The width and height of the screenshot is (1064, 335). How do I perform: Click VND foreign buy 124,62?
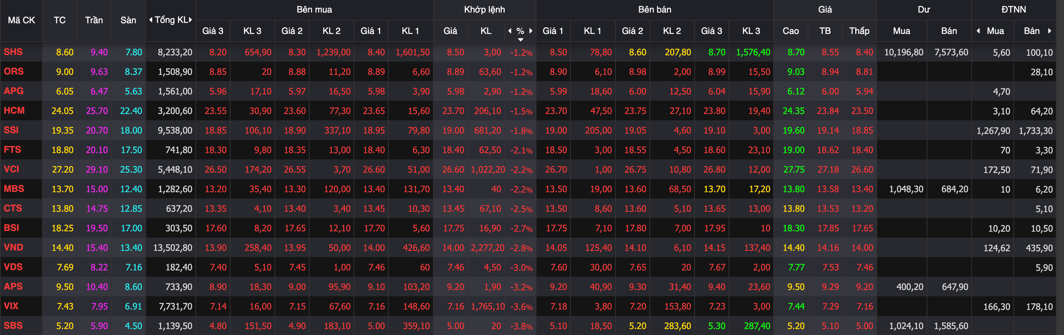[x=997, y=248]
